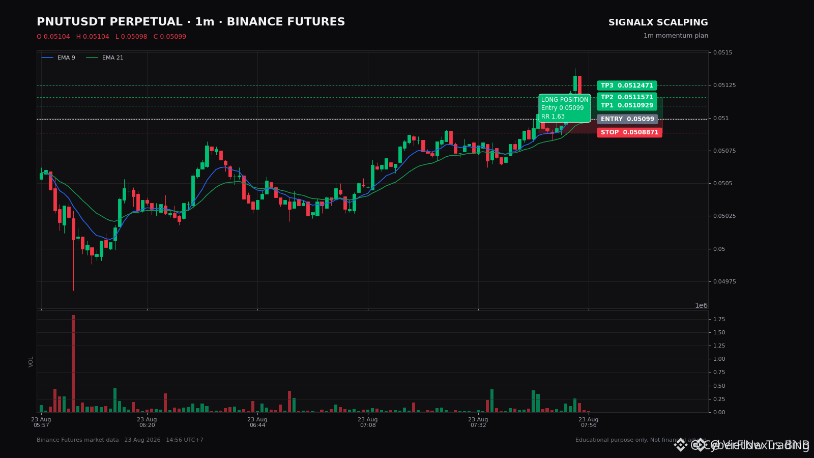Click the 'Educational purpose only' disclaimer

tap(641, 440)
